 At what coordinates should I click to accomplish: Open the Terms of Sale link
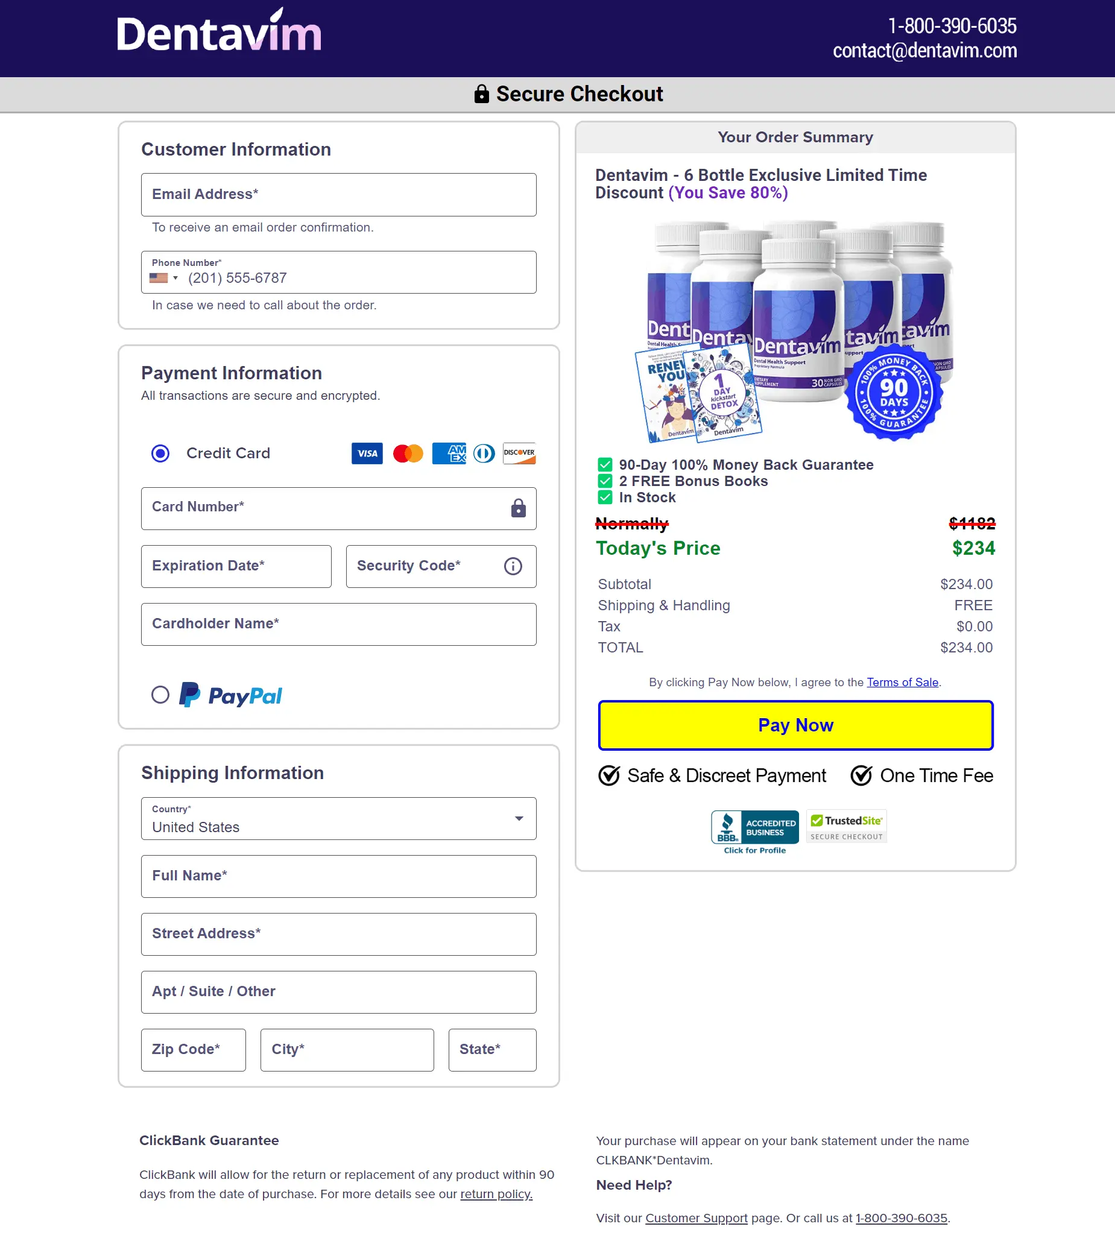coord(902,683)
